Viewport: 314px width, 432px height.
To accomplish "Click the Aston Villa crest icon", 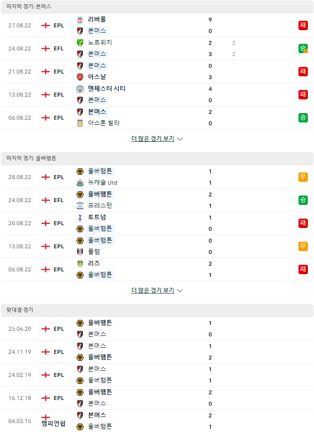I will click(x=80, y=123).
